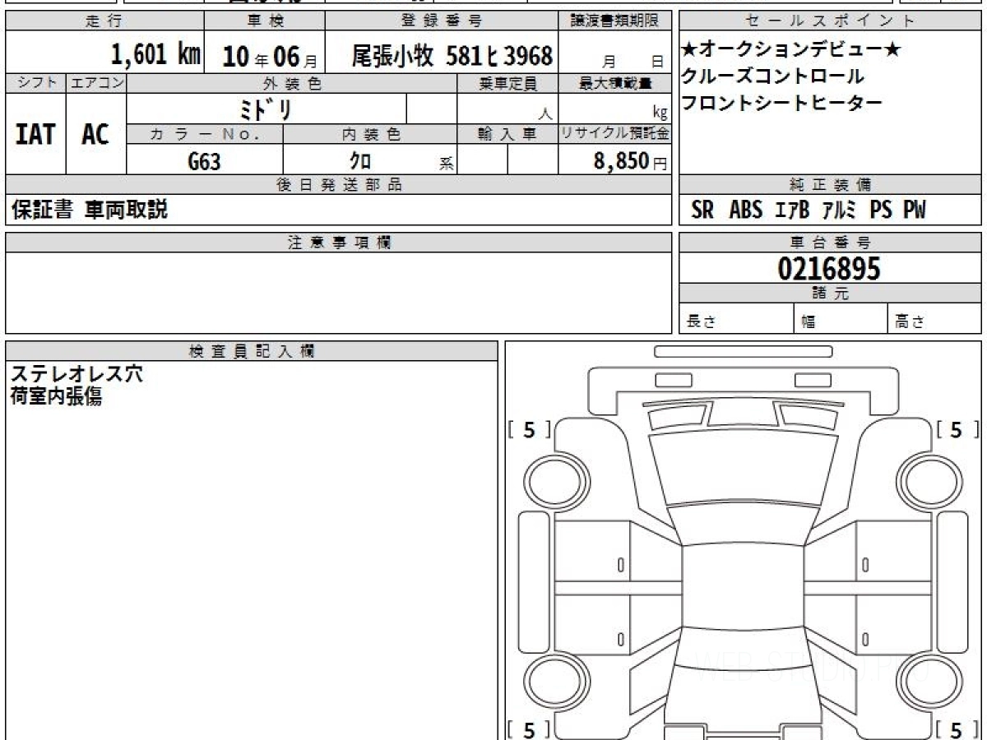Click front-left tire rating [5] on diagram
987x740 pixels.
point(531,429)
